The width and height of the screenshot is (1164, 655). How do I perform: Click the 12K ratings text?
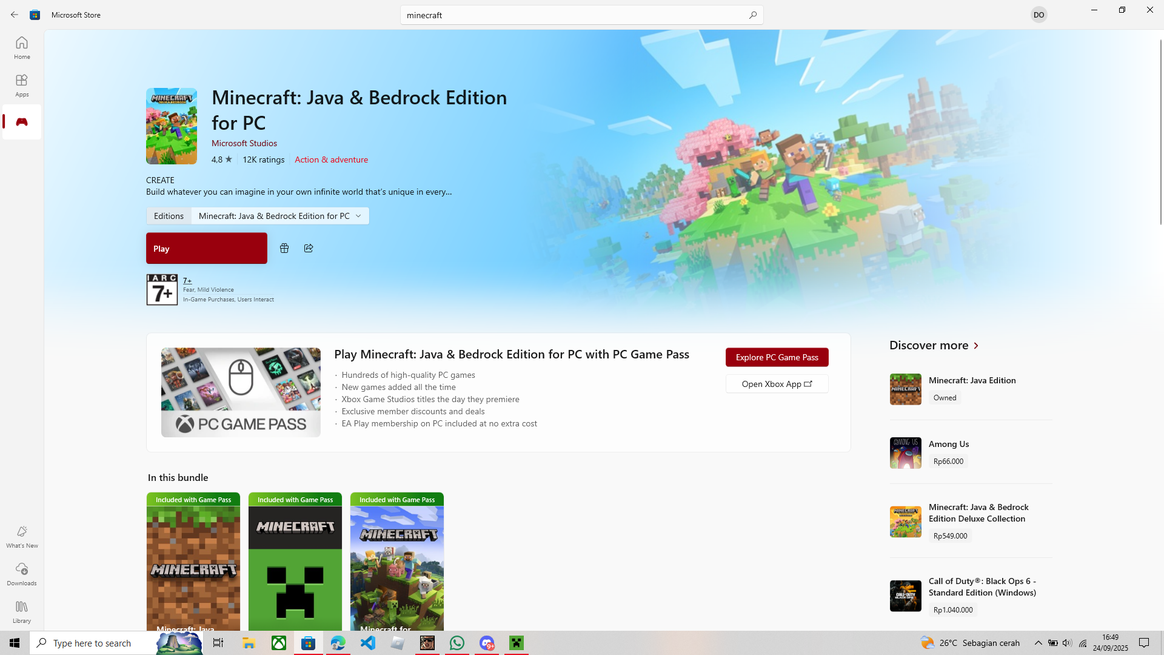(264, 160)
